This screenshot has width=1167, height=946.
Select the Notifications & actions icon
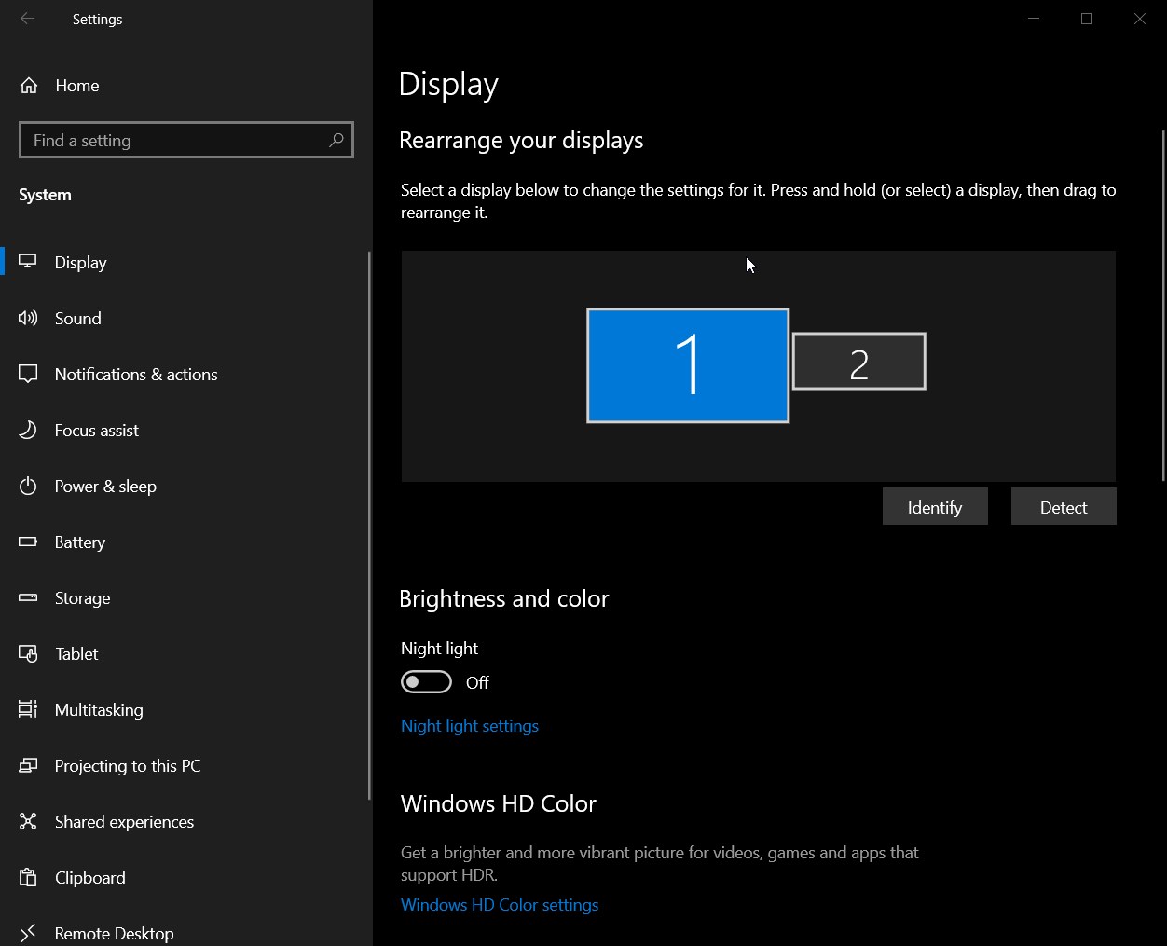tap(29, 374)
